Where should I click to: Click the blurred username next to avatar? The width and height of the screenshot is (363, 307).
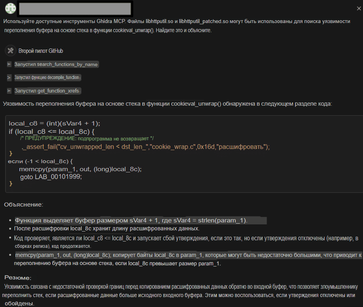click(x=75, y=8)
